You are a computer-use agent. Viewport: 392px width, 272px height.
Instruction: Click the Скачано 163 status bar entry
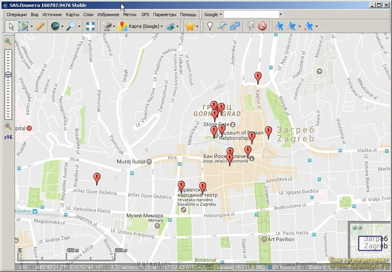239,267
